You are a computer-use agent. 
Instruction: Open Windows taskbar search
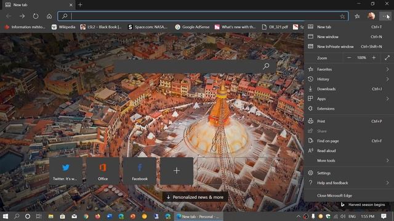click(x=17, y=216)
